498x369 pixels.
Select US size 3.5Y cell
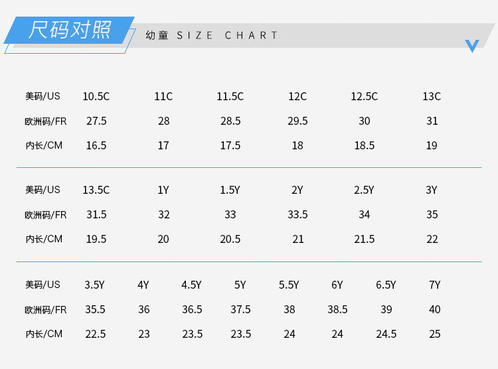(94, 285)
